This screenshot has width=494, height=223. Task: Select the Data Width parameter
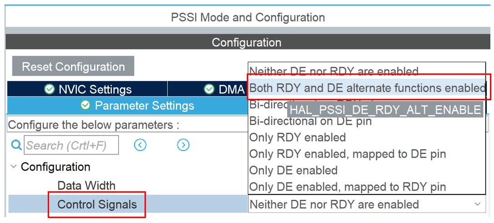(x=86, y=185)
